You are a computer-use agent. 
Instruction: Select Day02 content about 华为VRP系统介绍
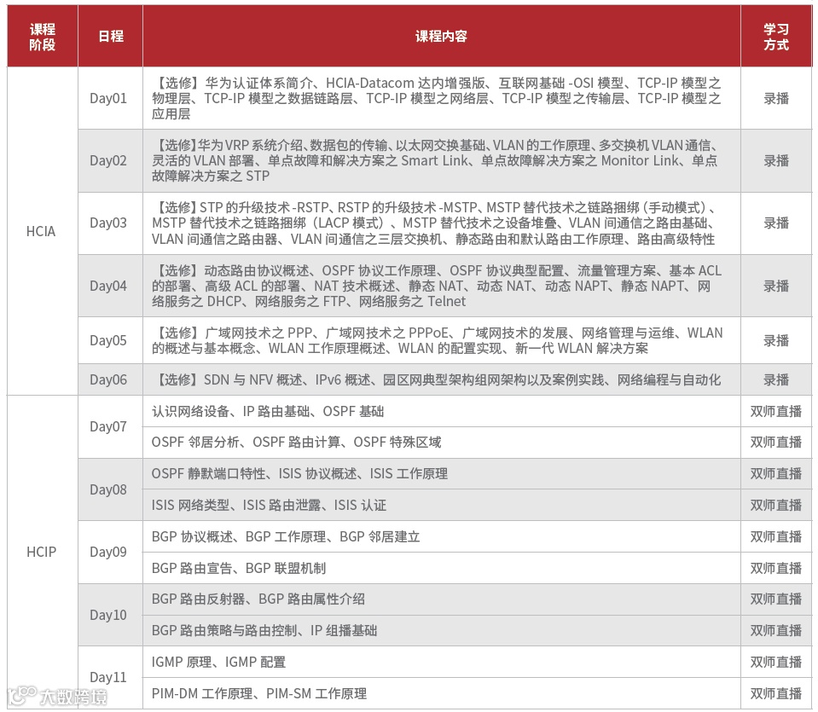441,160
